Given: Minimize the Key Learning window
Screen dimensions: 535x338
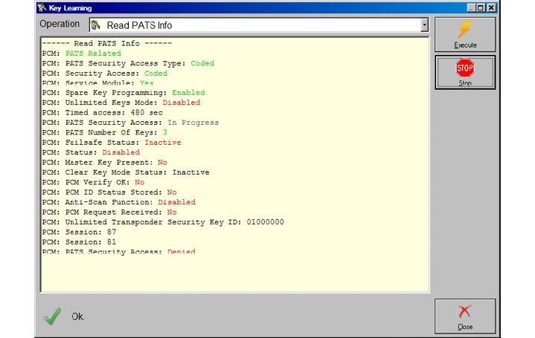Looking at the screenshot, I should pos(470,7).
